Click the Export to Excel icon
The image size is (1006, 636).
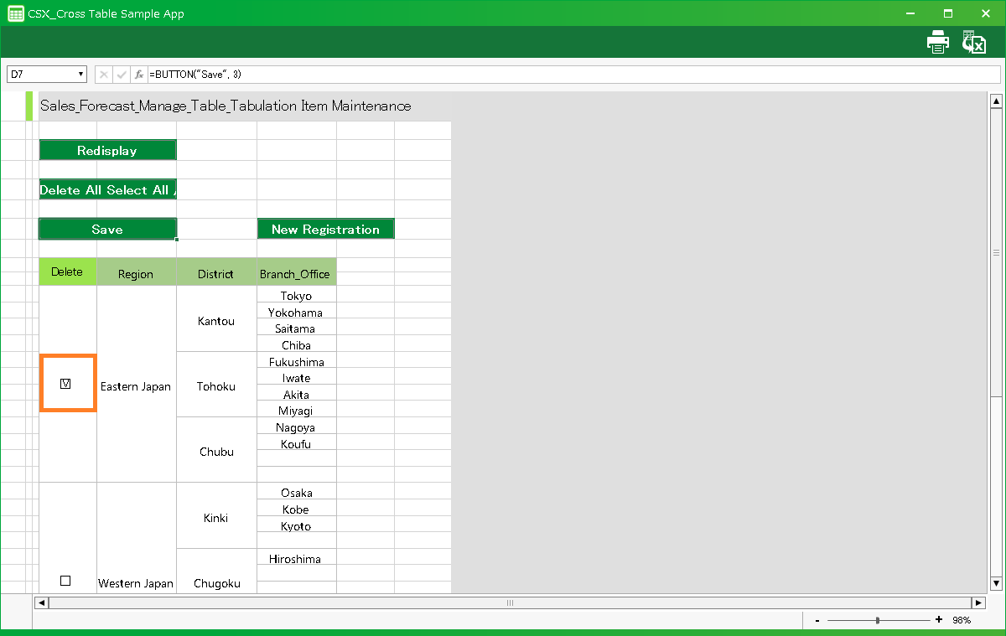pos(974,42)
